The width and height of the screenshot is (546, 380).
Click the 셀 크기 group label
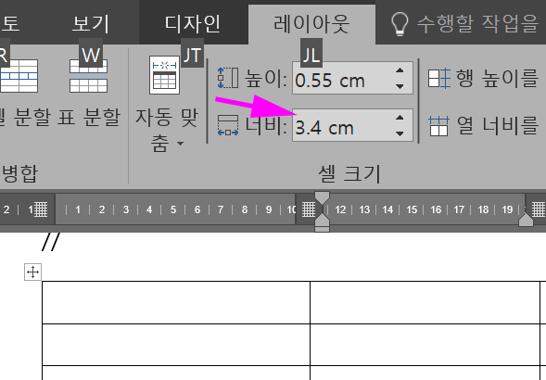(349, 173)
